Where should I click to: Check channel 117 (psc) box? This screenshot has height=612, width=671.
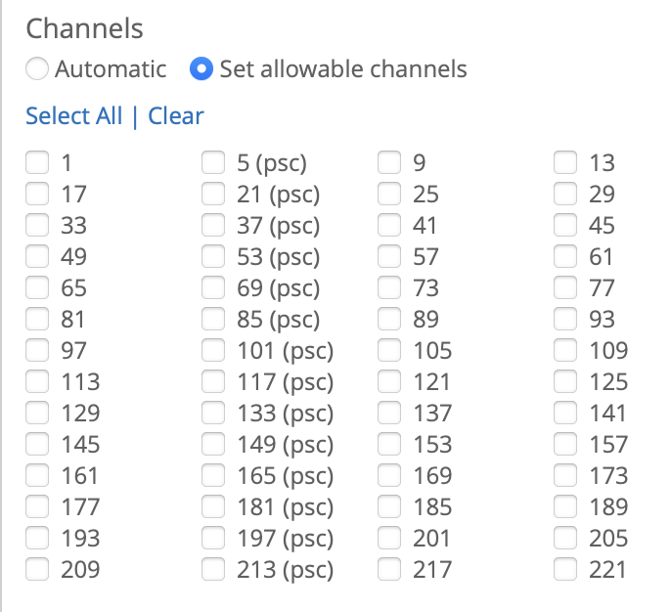click(x=213, y=382)
